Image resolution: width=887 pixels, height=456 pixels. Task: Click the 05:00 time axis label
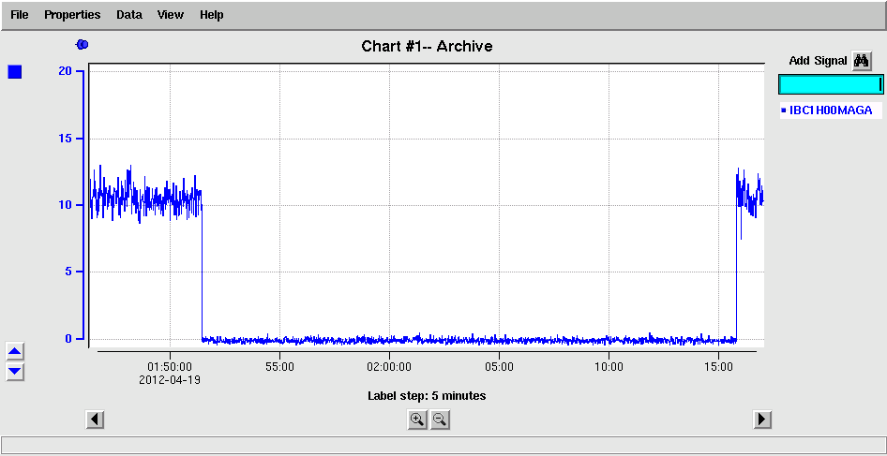click(x=499, y=367)
